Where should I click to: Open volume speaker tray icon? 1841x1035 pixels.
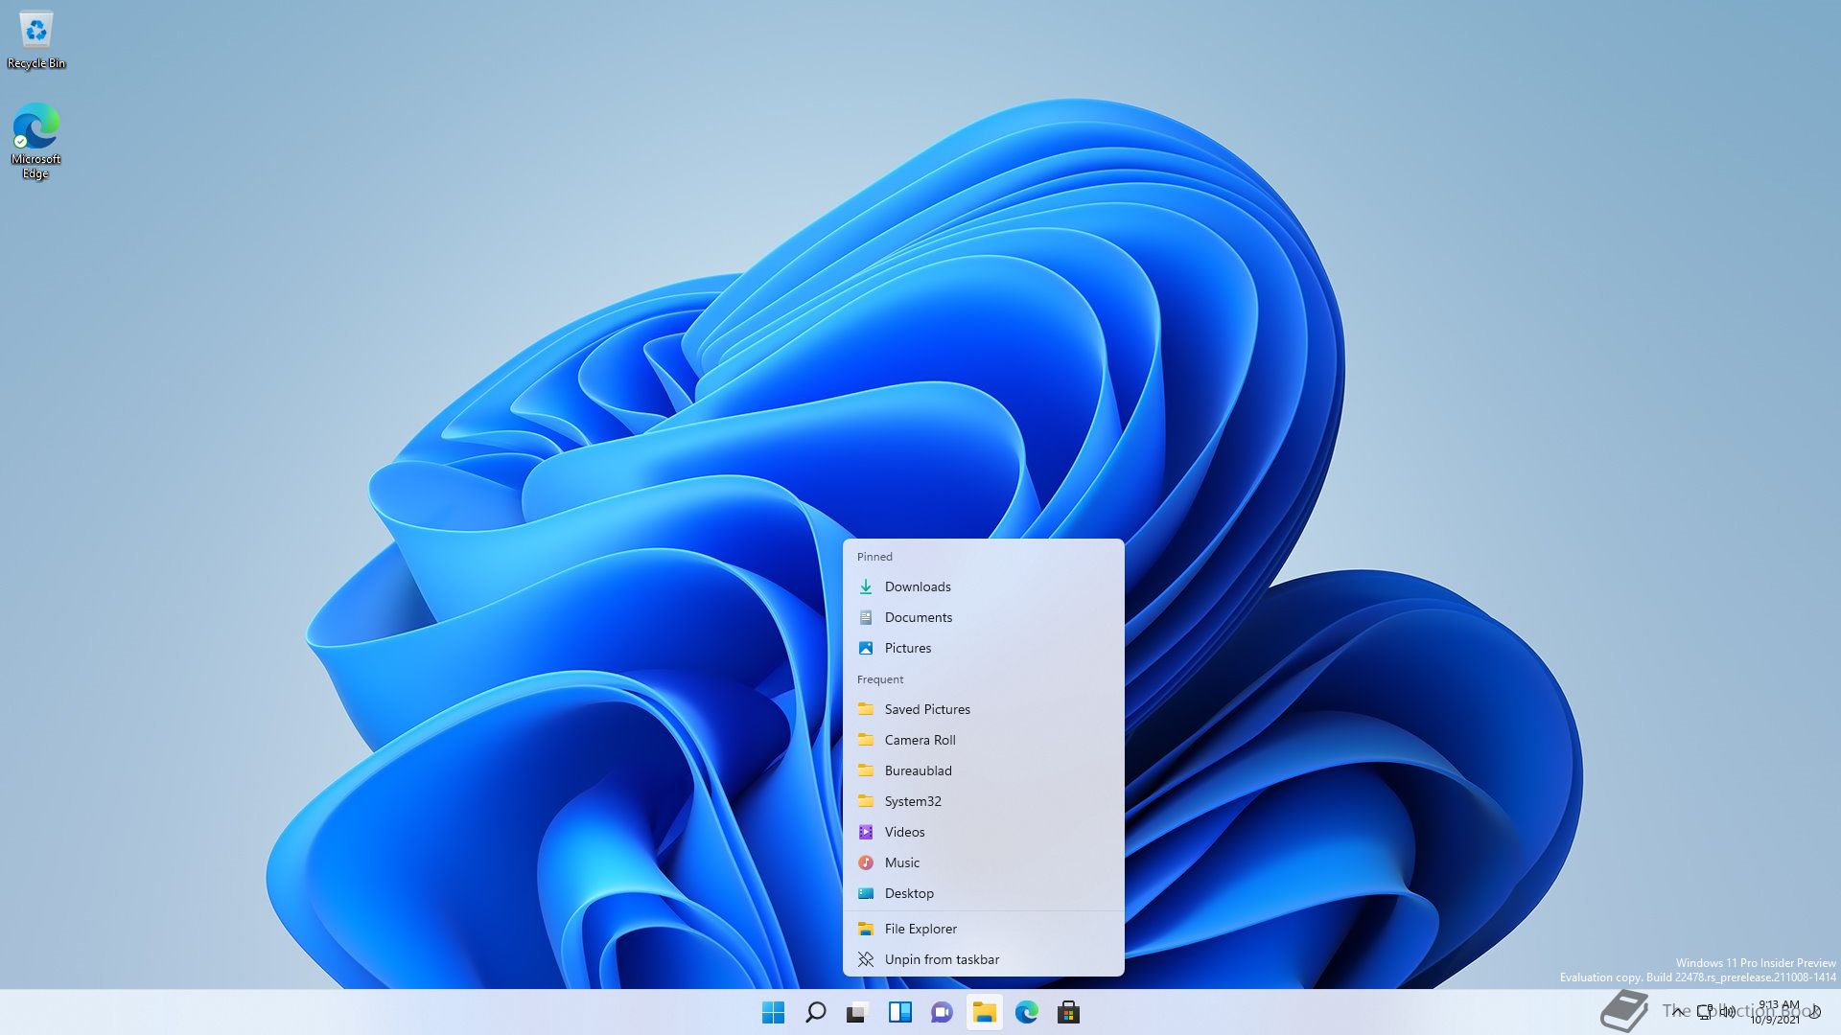(1728, 1011)
